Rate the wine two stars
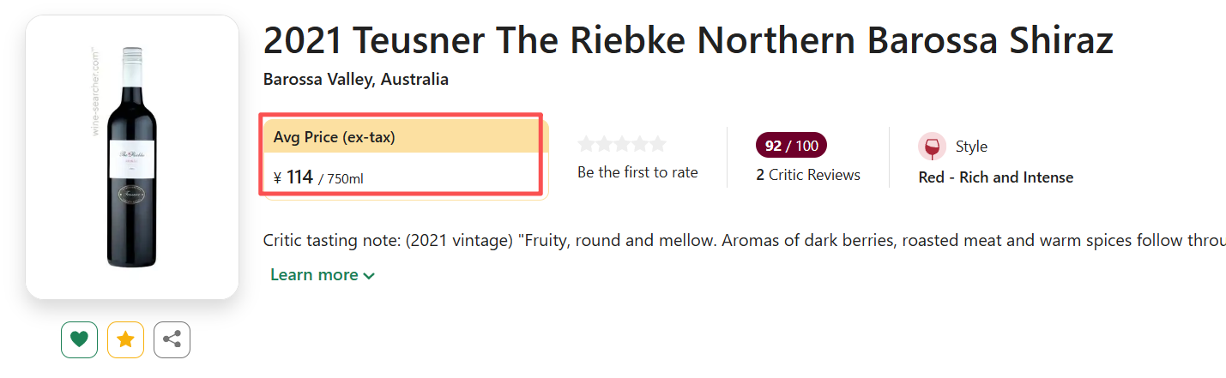 pos(604,144)
